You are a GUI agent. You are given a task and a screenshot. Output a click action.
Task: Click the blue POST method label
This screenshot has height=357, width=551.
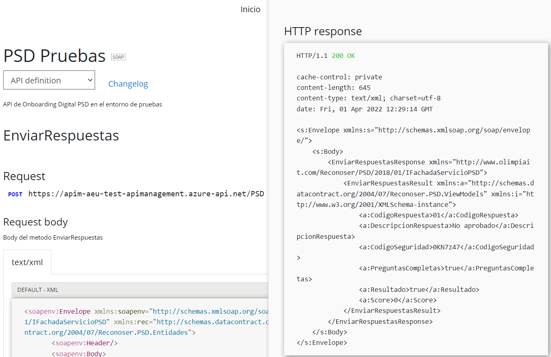coord(15,194)
